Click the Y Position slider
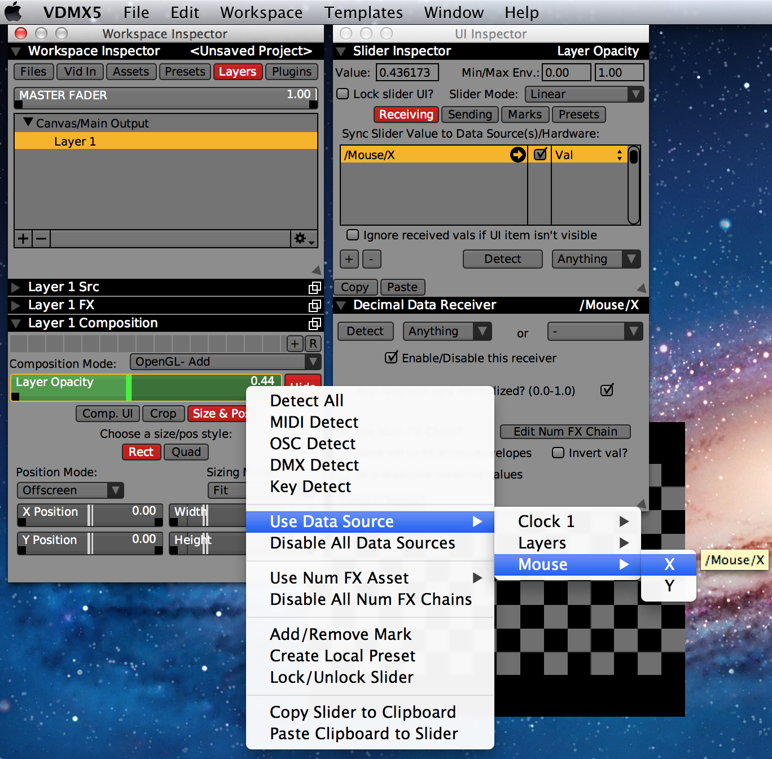Screen dimensions: 772x759 pyautogui.click(x=90, y=543)
